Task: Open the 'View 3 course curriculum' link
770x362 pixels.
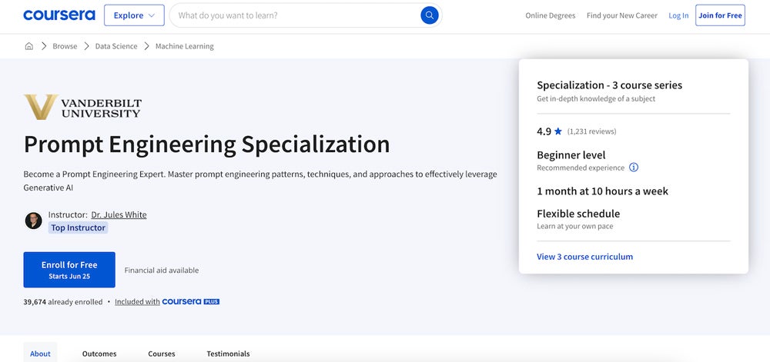Action: [x=585, y=257]
